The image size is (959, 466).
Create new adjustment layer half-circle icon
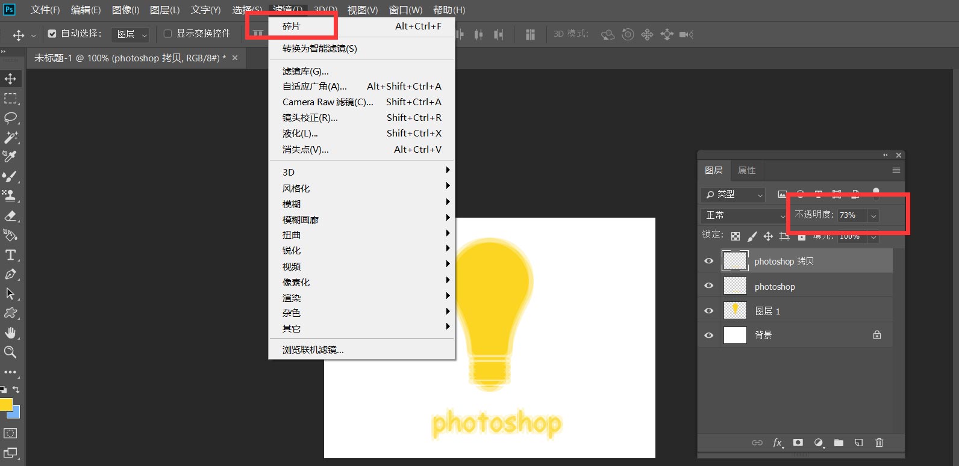point(819,443)
